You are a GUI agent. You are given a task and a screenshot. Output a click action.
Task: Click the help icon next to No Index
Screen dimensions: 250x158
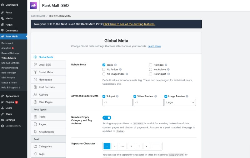pyautogui.click(x=166, y=65)
